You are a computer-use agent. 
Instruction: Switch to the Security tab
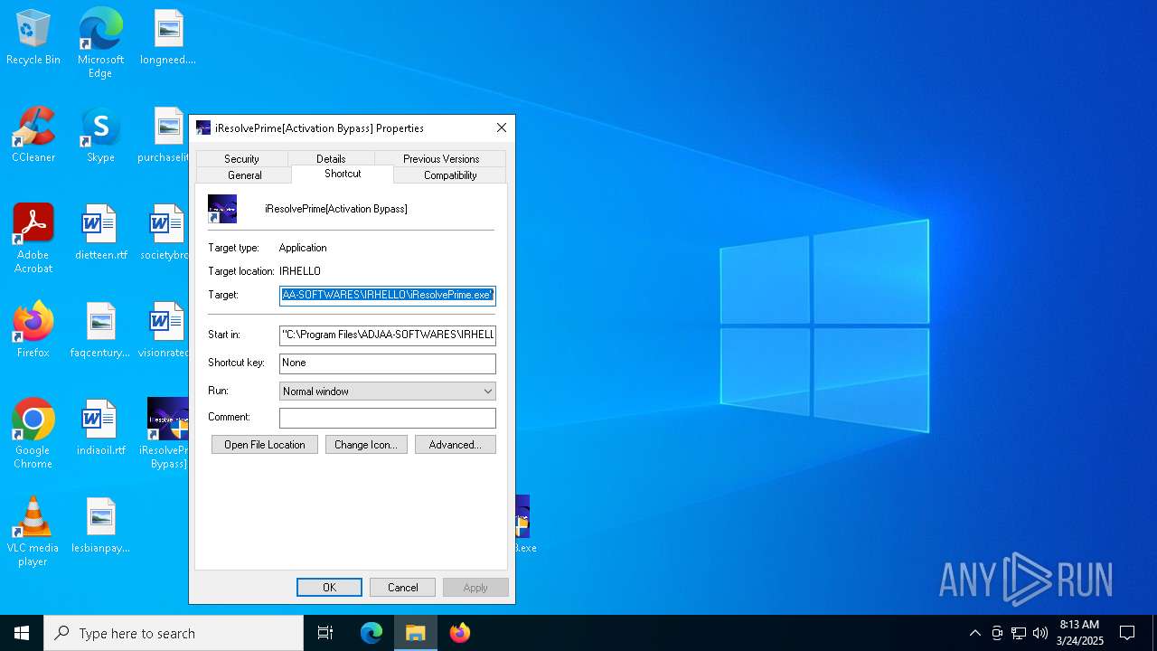[x=241, y=158]
